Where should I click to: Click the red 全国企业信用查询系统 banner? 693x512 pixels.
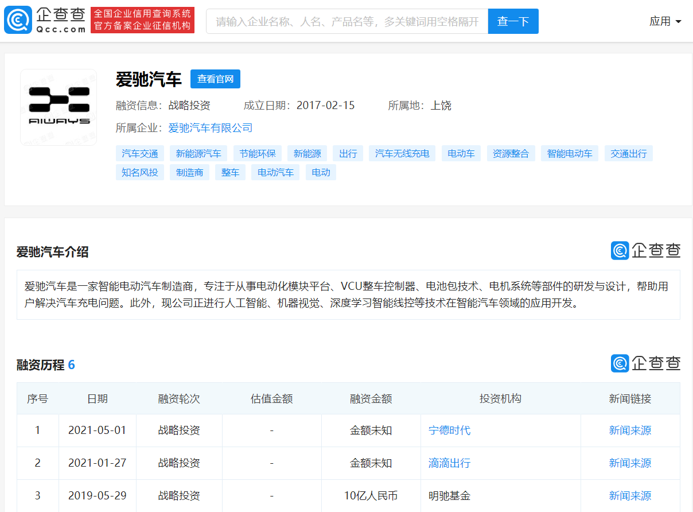pyautogui.click(x=142, y=20)
